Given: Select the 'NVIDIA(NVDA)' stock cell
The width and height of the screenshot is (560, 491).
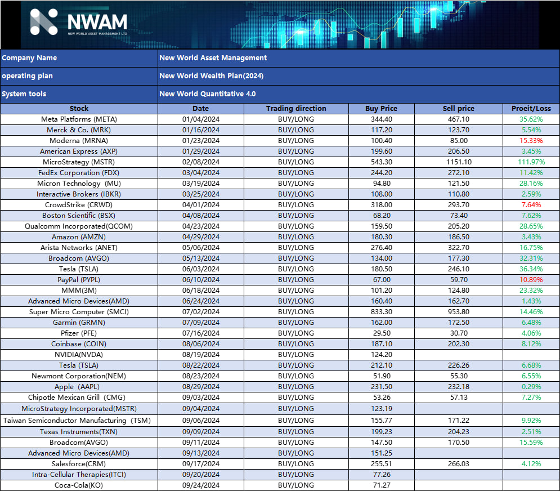Looking at the screenshot, I should [79, 355].
